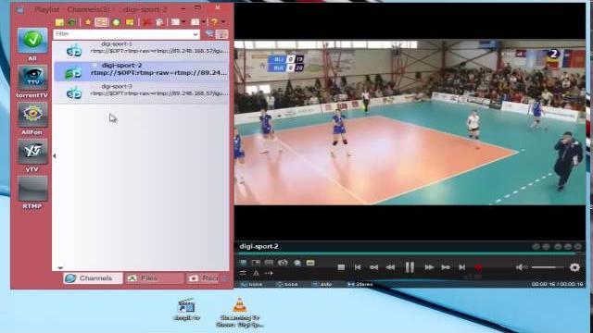This screenshot has height=333, width=593.
Task: Open the VLC cone desktop shortcut
Action: tap(239, 313)
